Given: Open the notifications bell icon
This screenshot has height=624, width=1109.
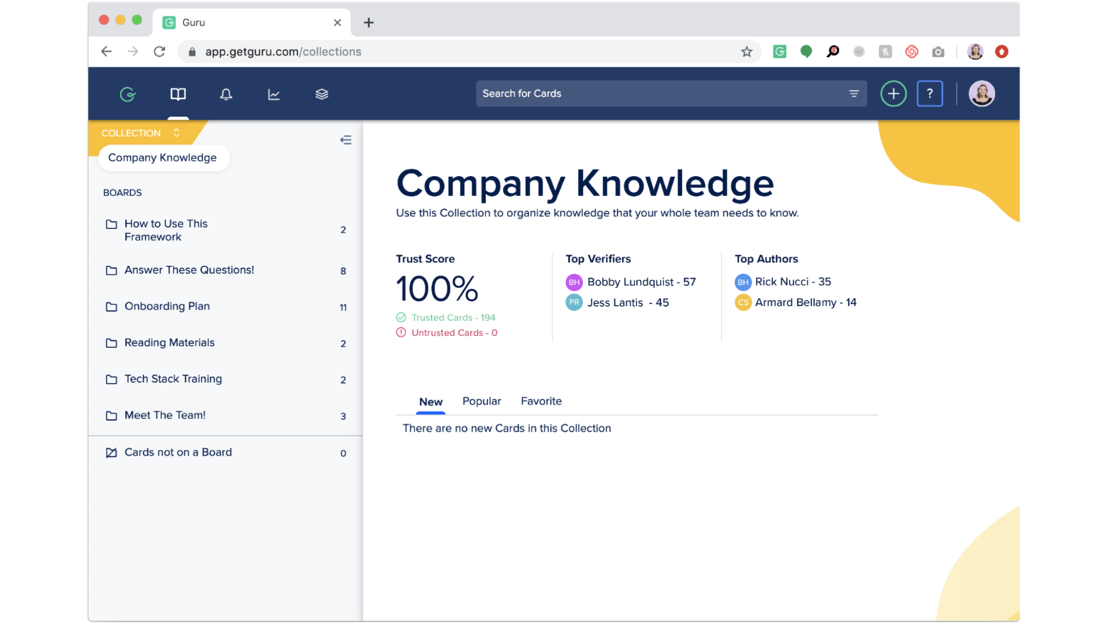Looking at the screenshot, I should [226, 94].
